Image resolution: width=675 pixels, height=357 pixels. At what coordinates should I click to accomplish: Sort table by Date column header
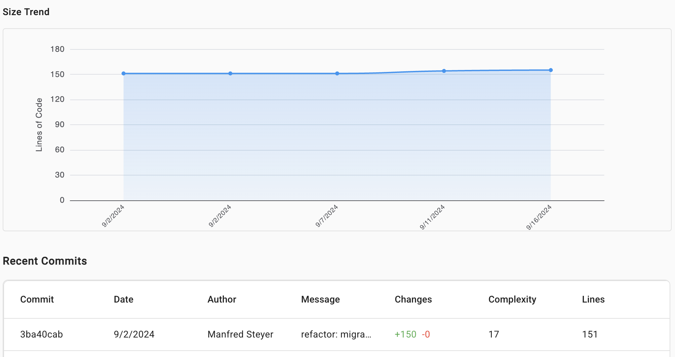(123, 299)
